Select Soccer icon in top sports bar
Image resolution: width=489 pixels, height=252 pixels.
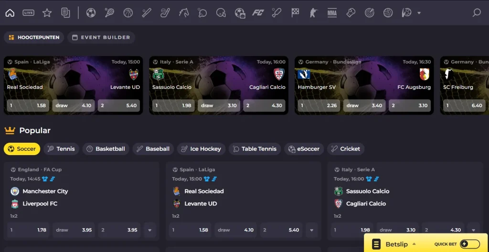[x=91, y=13]
